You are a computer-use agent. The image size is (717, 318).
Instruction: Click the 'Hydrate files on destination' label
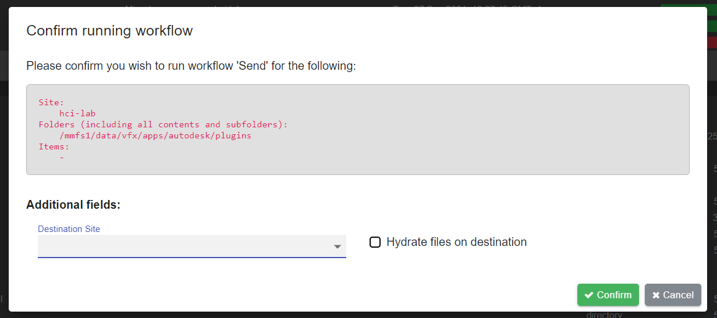coord(456,242)
